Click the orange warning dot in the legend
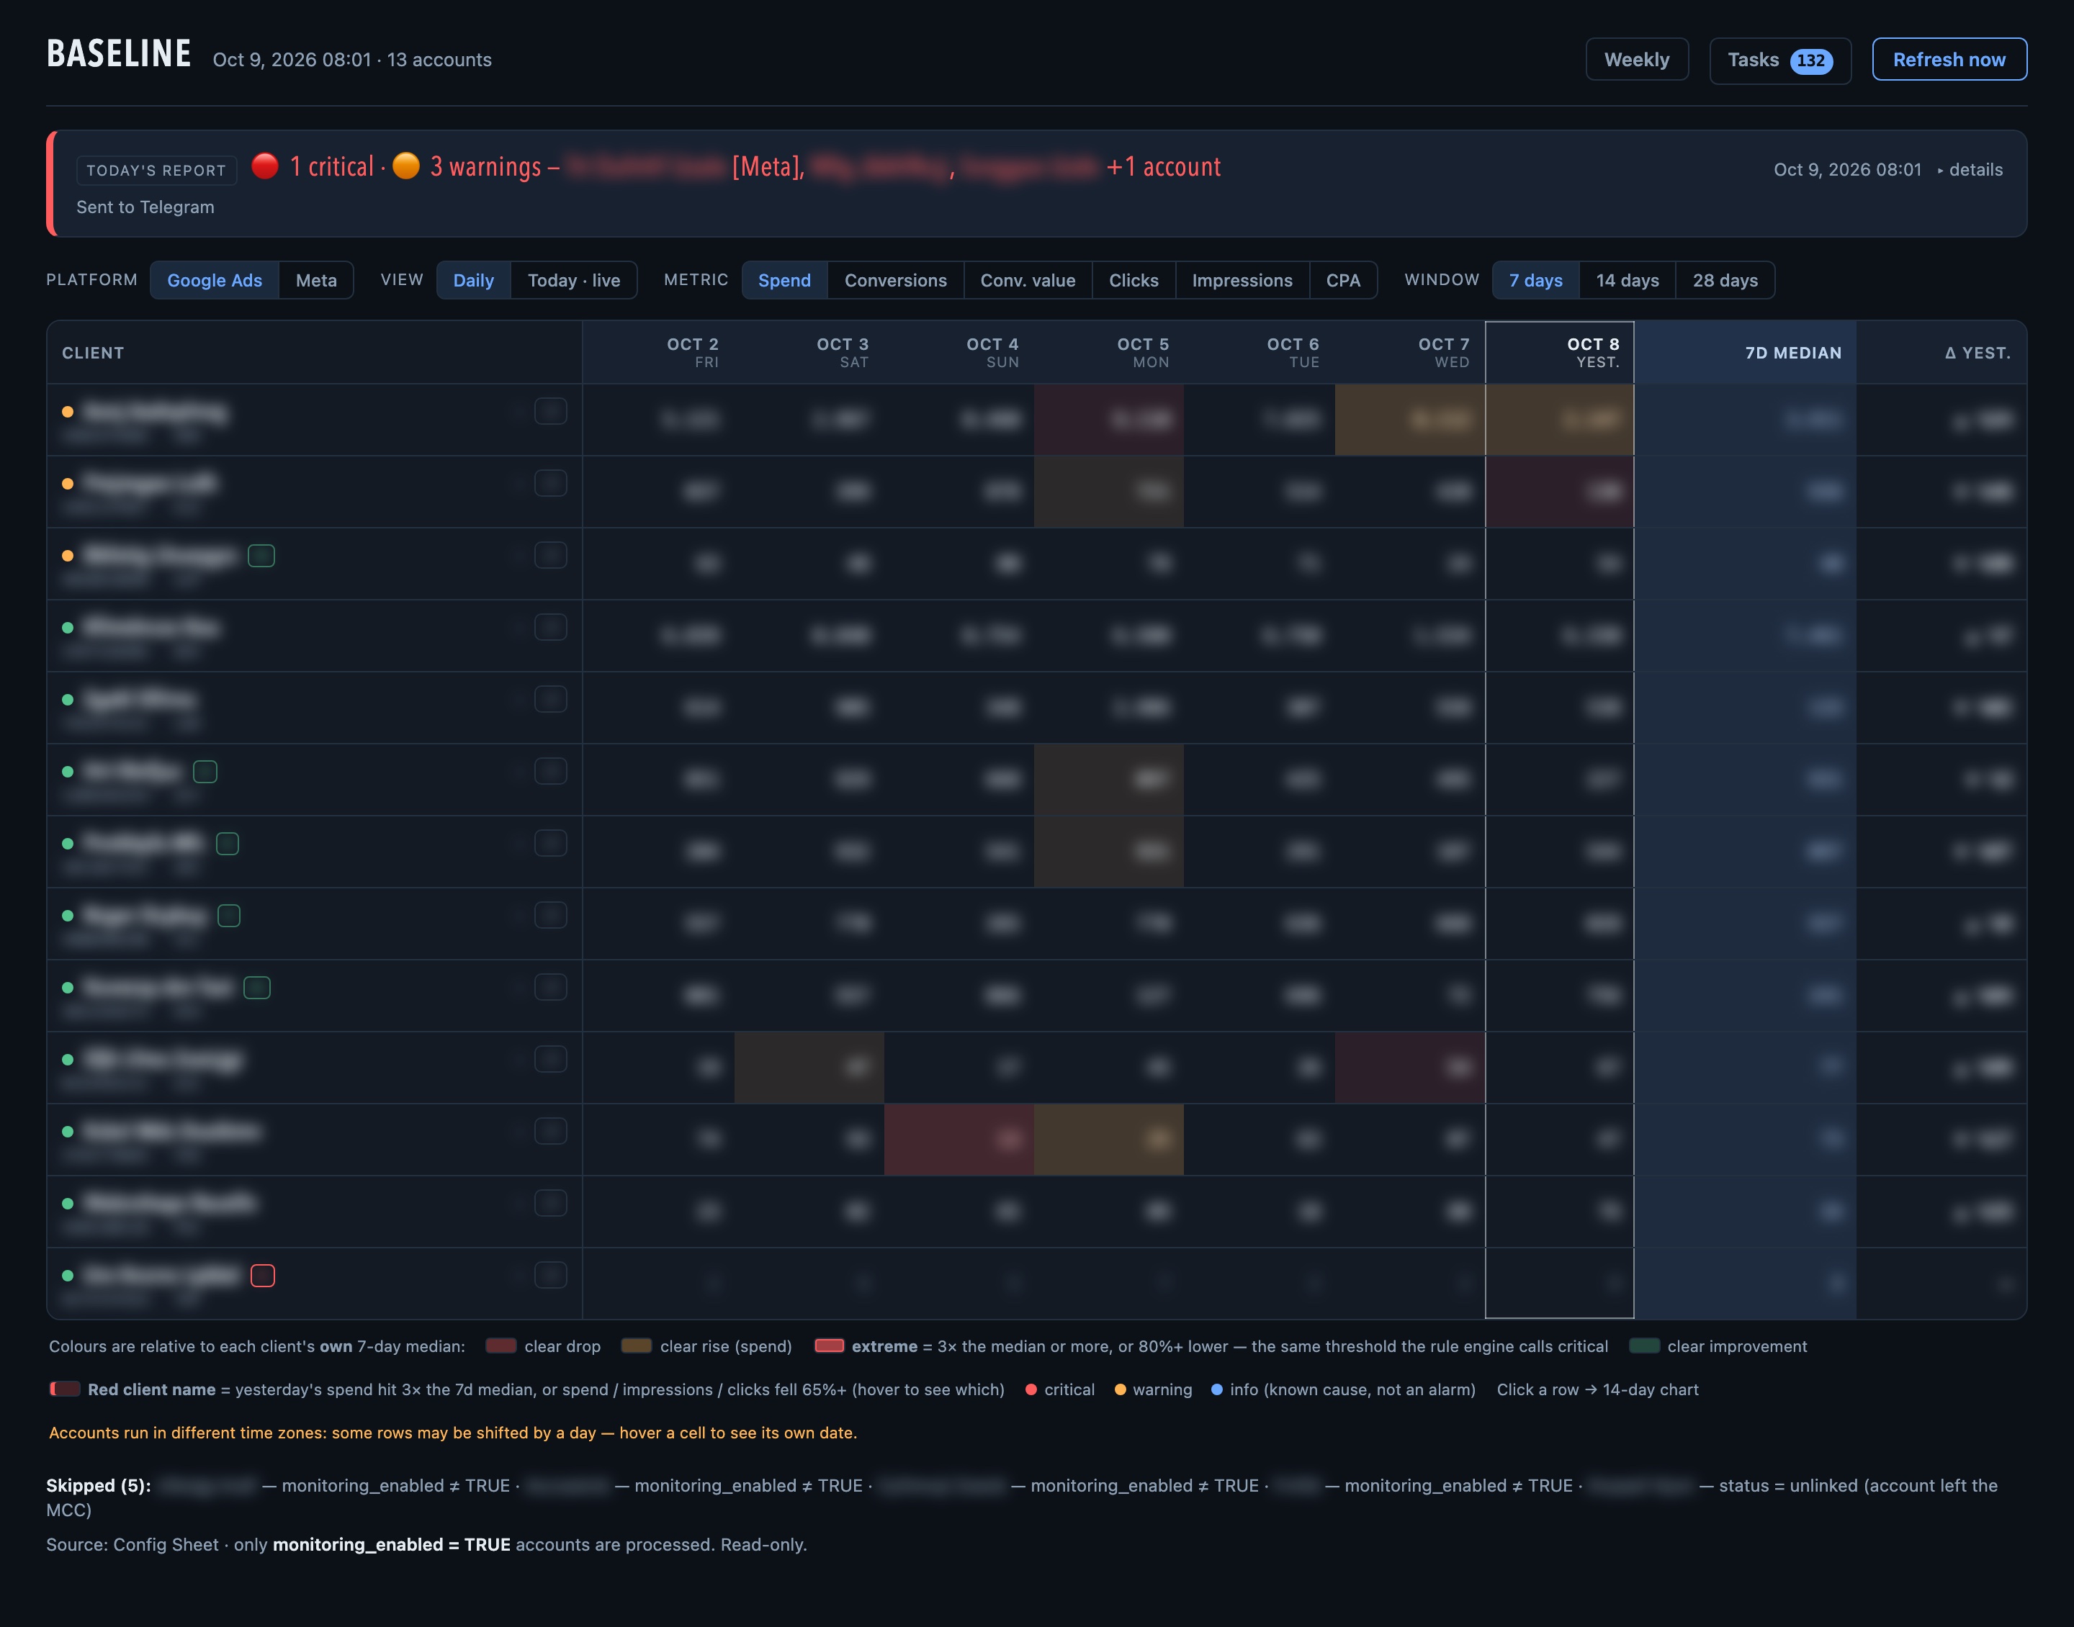Image resolution: width=2074 pixels, height=1627 pixels. [x=1121, y=1390]
